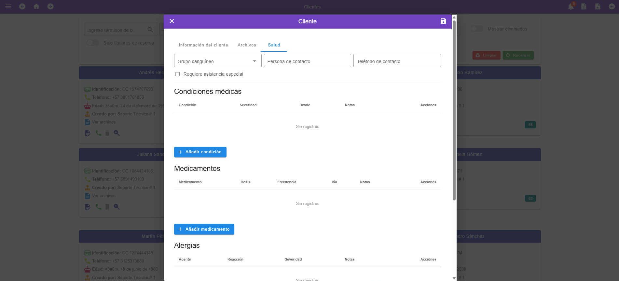Image resolution: width=619 pixels, height=281 pixels.
Task: Switch to Información del cliente tab
Action: point(203,45)
